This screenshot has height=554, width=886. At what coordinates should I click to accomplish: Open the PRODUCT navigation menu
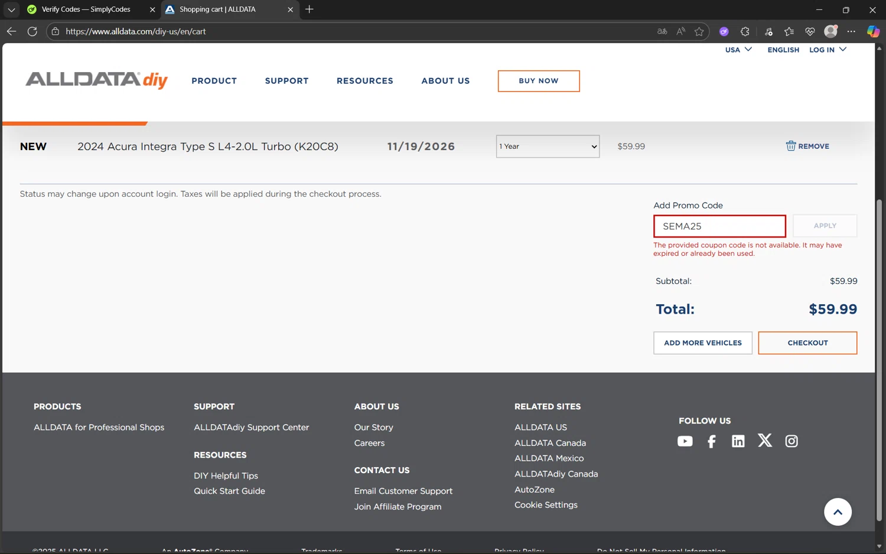(214, 81)
